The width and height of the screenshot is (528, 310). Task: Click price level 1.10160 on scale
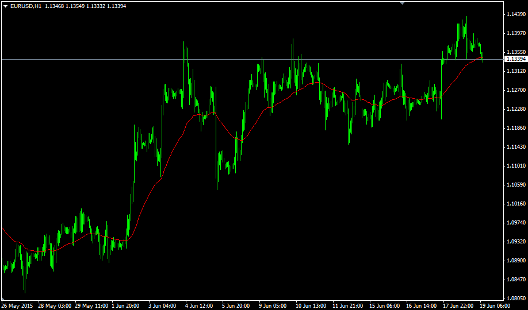click(516, 203)
